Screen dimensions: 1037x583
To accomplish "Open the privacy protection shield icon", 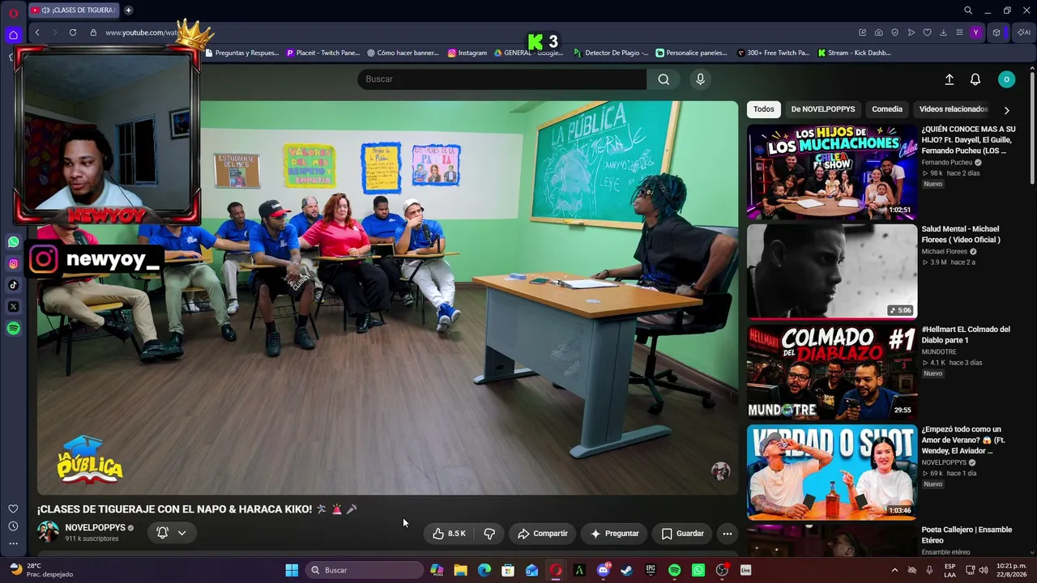I will pos(895,32).
